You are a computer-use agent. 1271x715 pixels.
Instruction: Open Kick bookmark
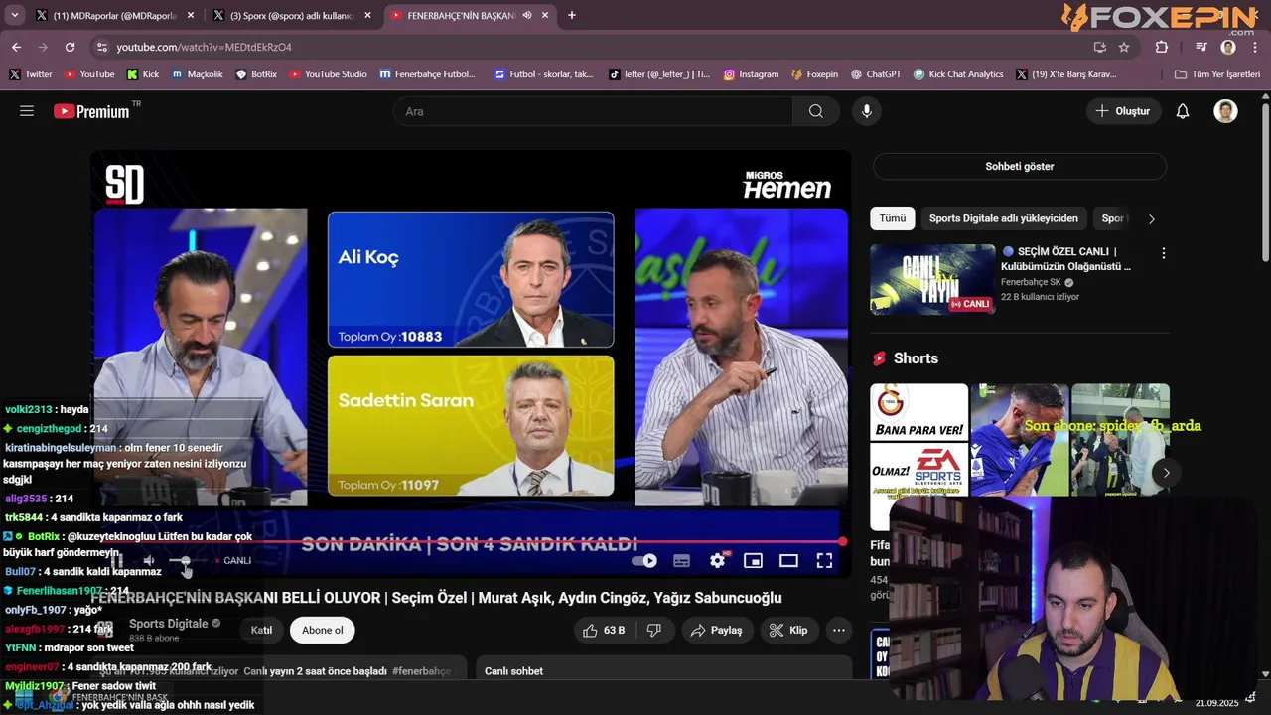(x=143, y=74)
